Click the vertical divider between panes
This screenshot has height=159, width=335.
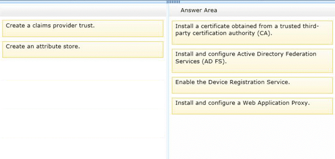coord(168,86)
